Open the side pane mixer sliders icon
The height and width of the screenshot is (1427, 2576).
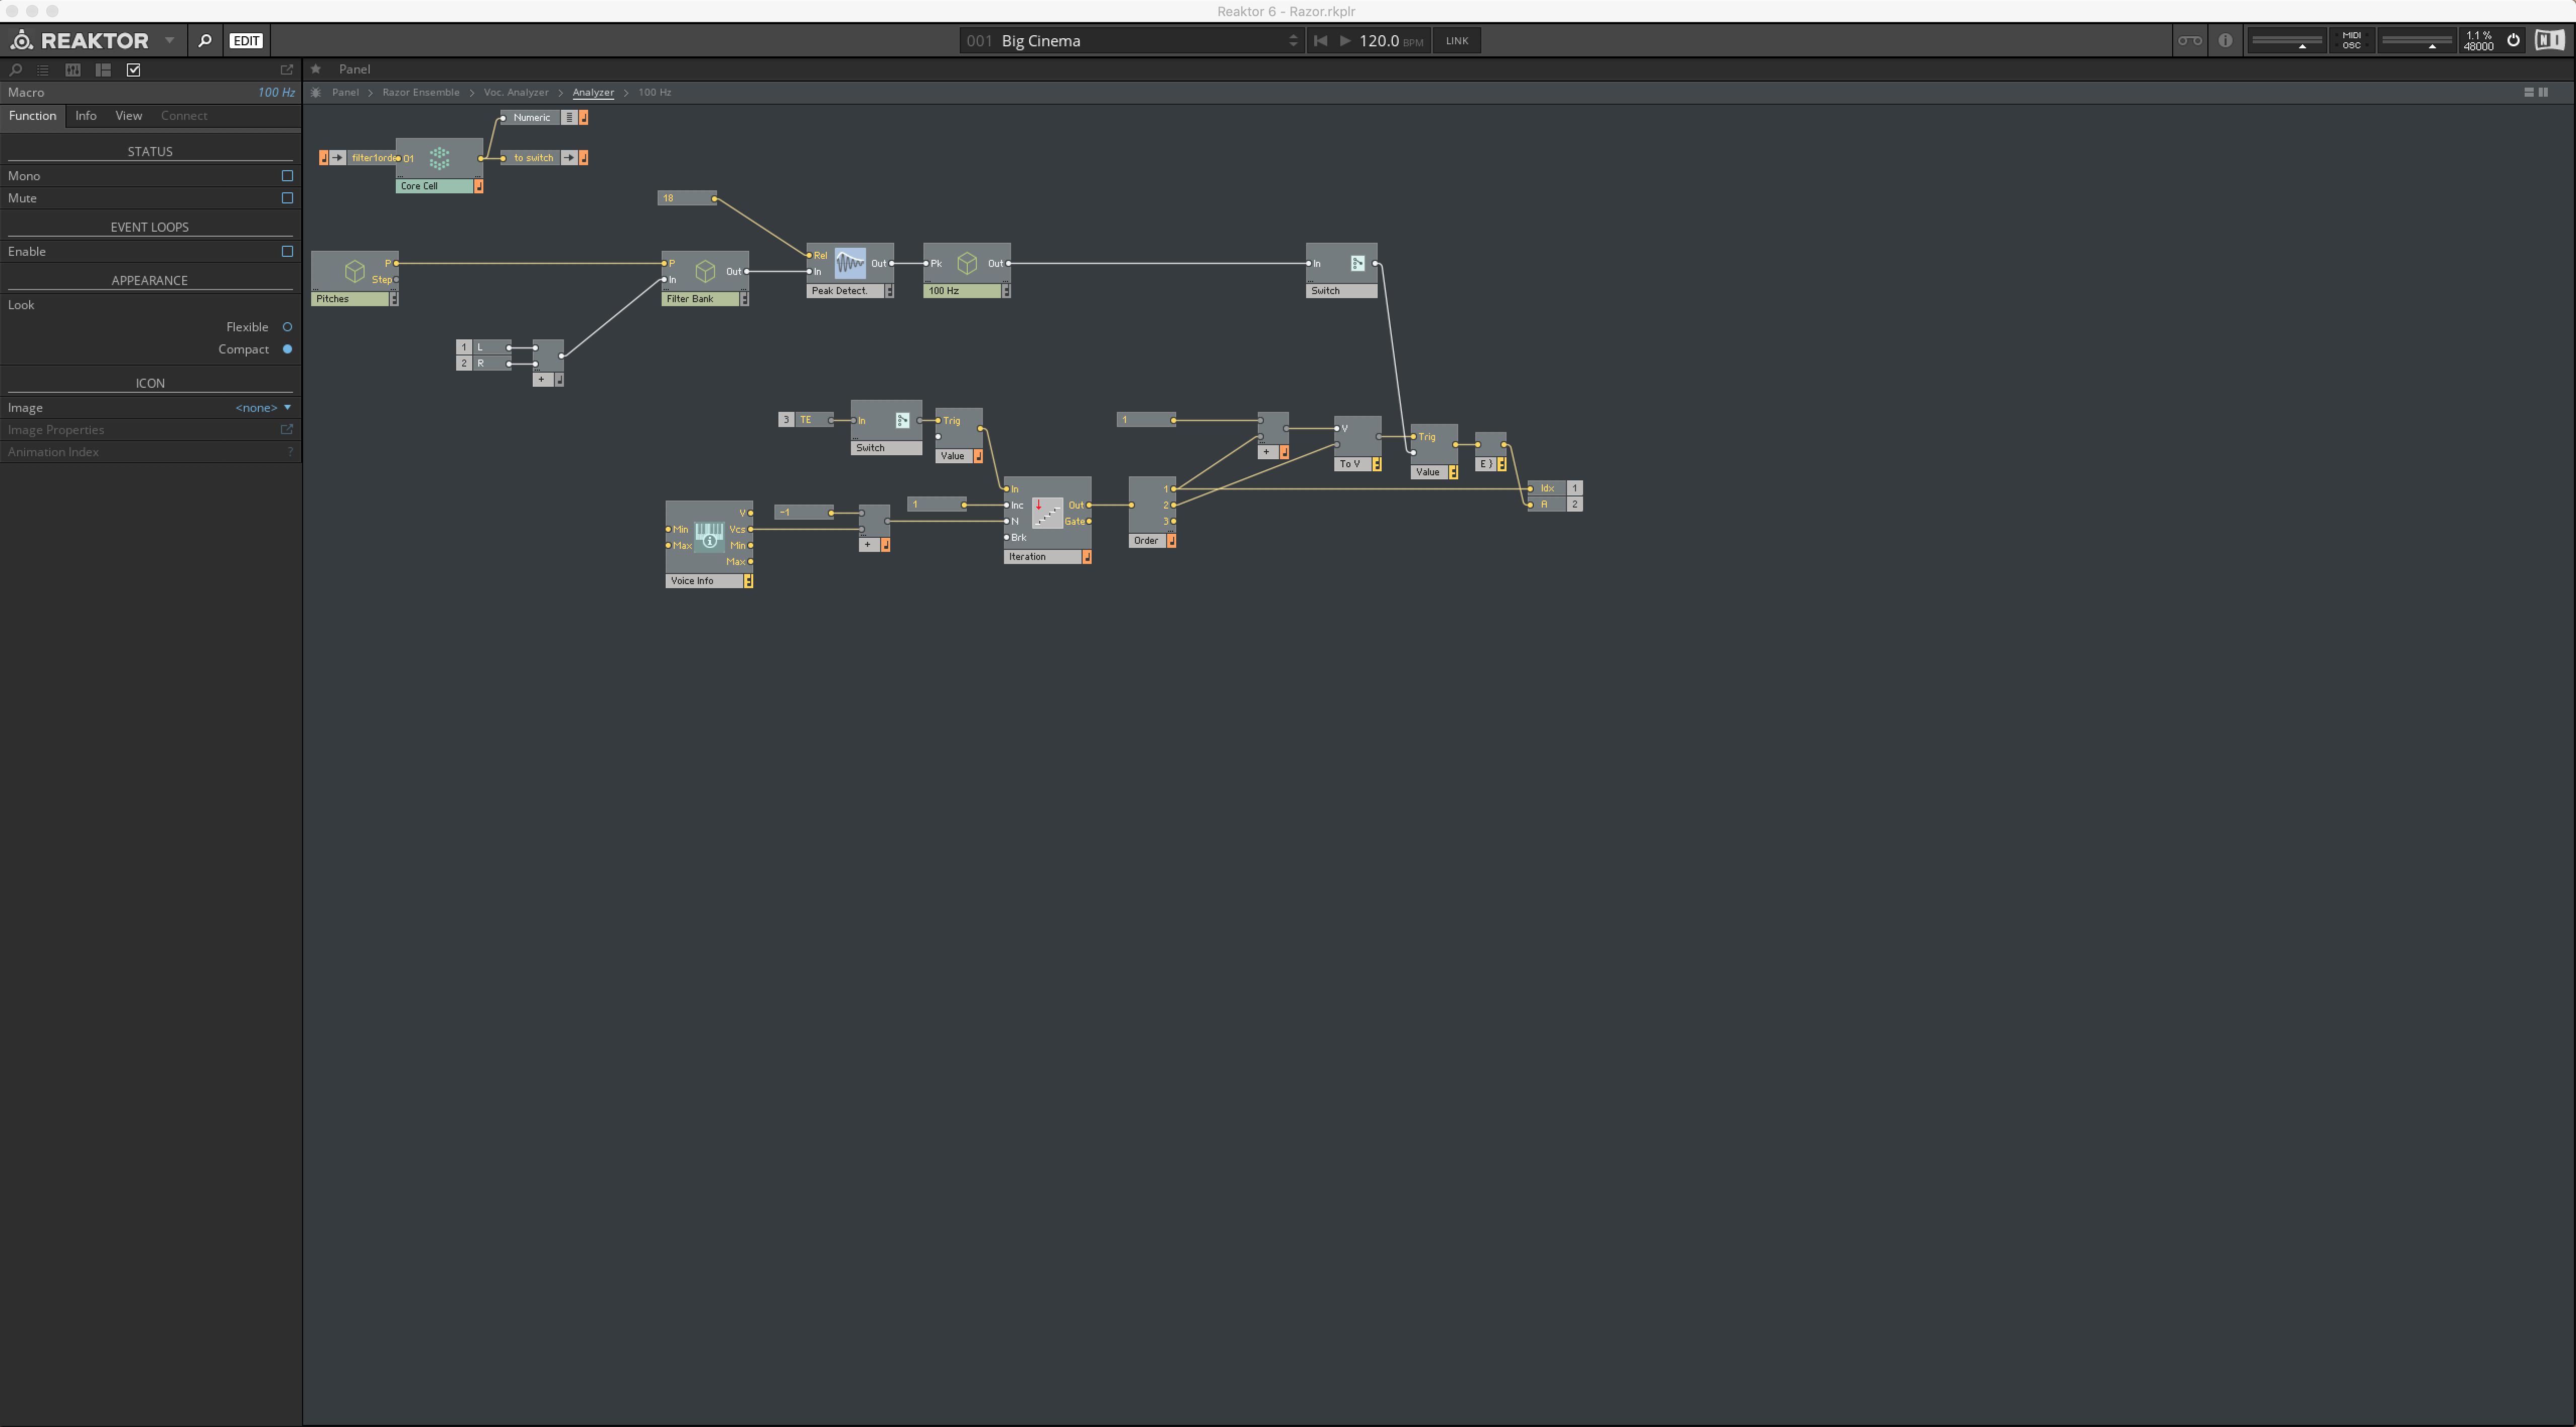[73, 70]
